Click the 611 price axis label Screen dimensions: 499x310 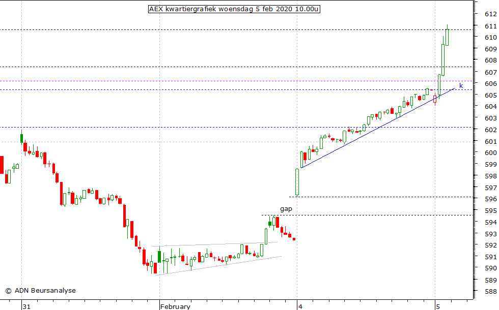click(x=490, y=26)
